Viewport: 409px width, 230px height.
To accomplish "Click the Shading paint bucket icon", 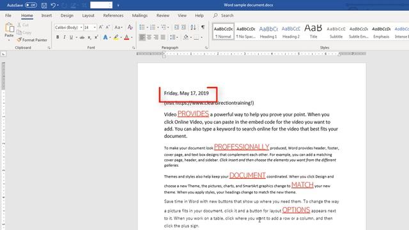I will tap(186, 38).
